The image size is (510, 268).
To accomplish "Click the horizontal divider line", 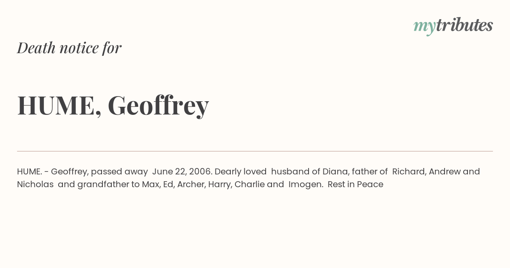I will [x=255, y=151].
